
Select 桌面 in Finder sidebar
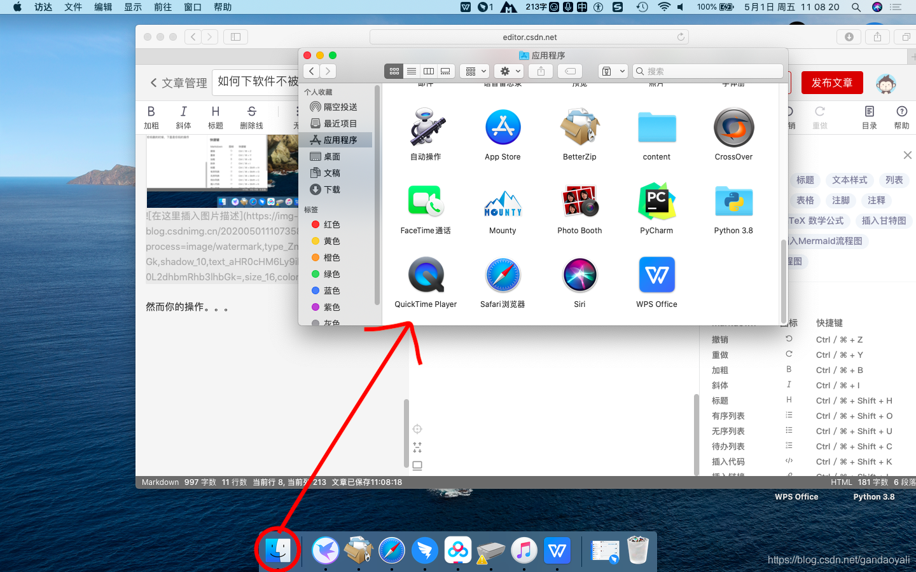pos(337,156)
